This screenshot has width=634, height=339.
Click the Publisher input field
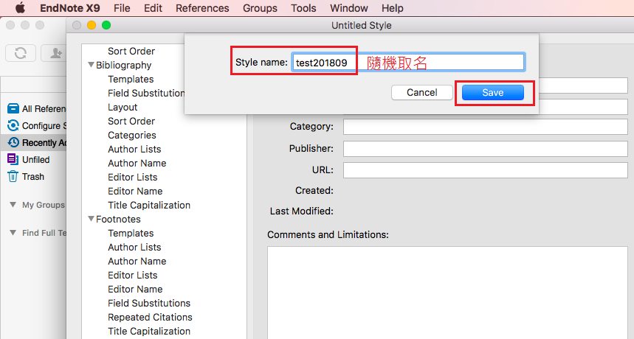pos(485,149)
